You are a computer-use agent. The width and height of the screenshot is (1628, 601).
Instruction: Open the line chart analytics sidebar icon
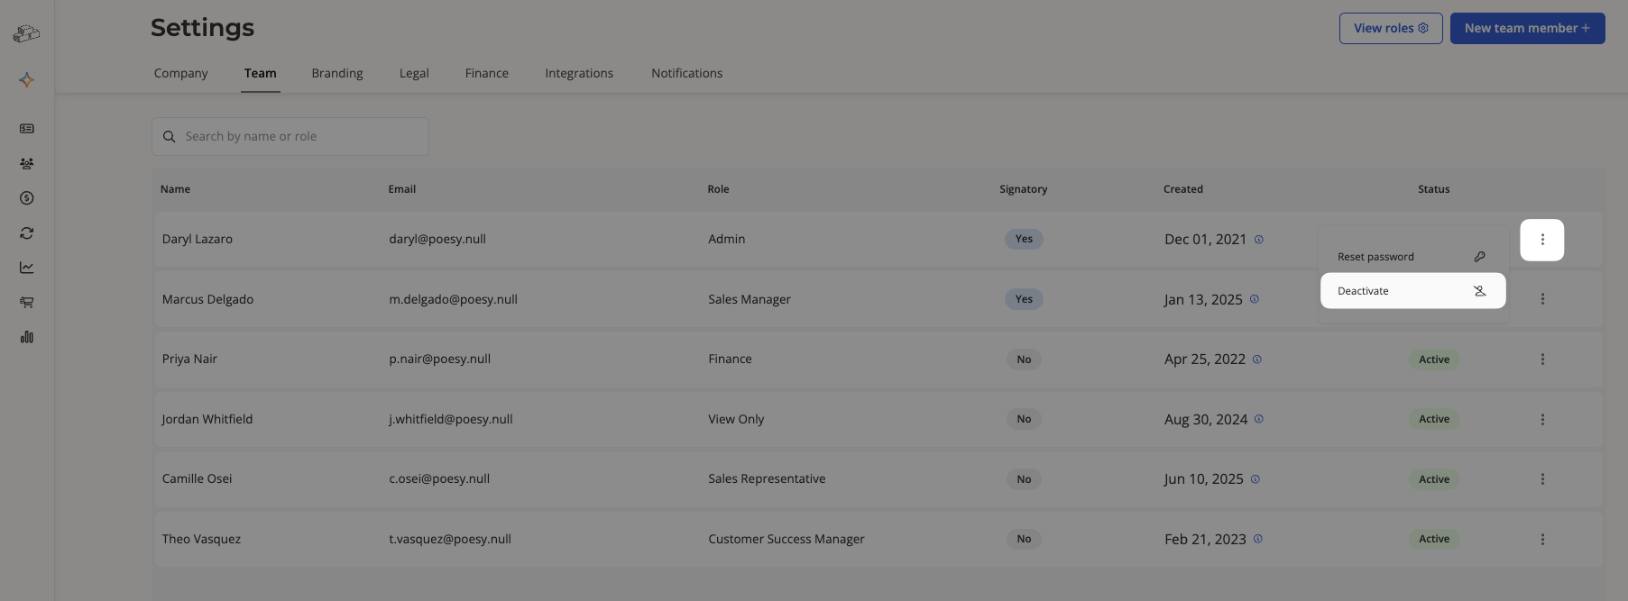coord(27,268)
